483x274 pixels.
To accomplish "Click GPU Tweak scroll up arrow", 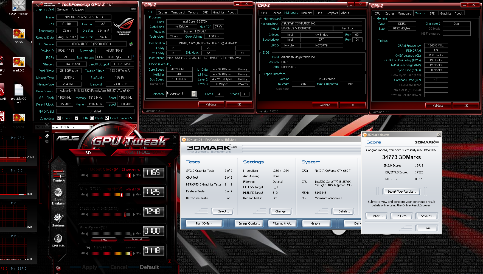I will [169, 165].
